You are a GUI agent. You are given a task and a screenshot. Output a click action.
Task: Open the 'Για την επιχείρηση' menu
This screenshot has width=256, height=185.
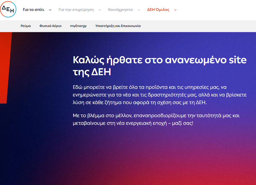(x=76, y=10)
